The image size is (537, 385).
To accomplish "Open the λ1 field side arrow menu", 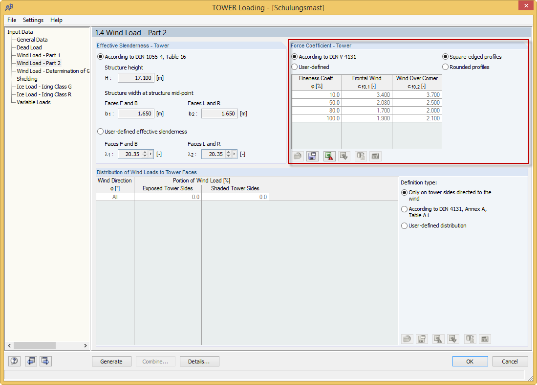I will (x=150, y=154).
